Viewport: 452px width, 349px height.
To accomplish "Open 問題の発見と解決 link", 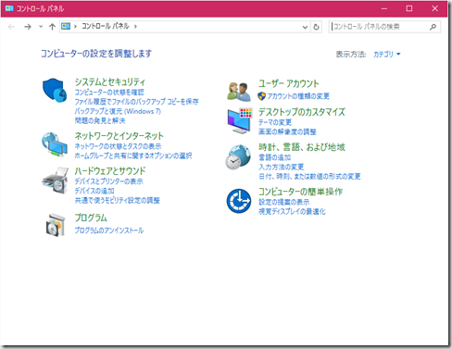I will coord(100,120).
